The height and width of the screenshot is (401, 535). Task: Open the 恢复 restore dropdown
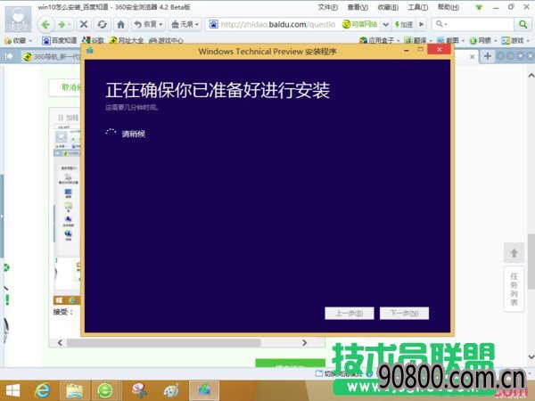(148, 25)
